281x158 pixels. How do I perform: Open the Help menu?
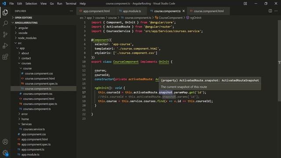tap(83, 4)
